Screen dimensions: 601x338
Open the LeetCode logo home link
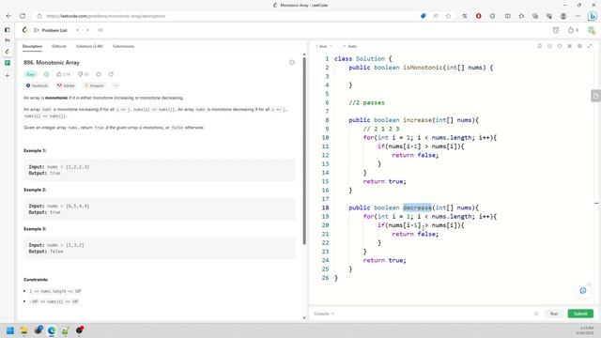click(25, 30)
